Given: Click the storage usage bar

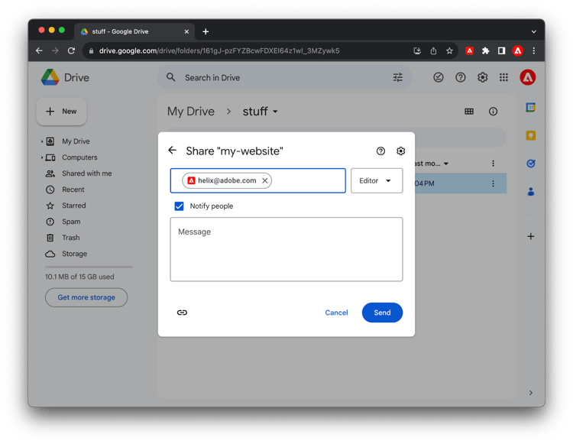Looking at the screenshot, I should 88,267.
